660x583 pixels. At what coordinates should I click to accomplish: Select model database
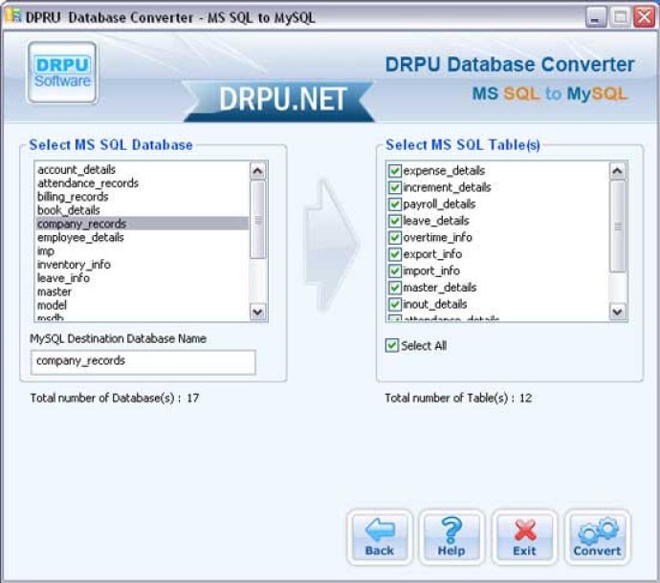point(143,305)
